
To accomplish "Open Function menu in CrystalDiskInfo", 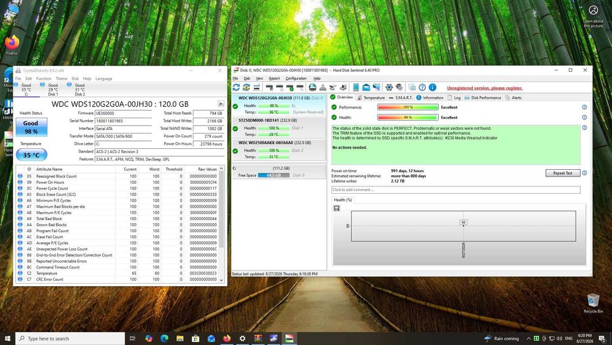I will click(43, 78).
